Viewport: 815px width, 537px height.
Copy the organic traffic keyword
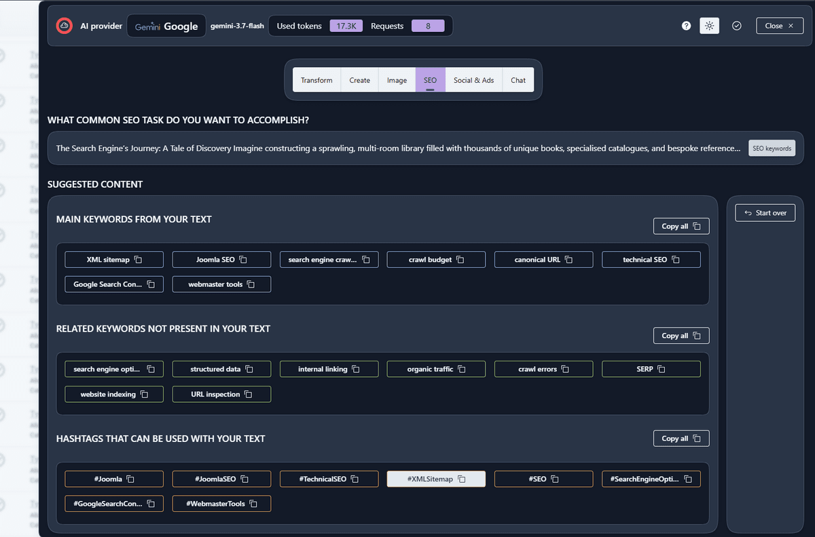coord(436,369)
